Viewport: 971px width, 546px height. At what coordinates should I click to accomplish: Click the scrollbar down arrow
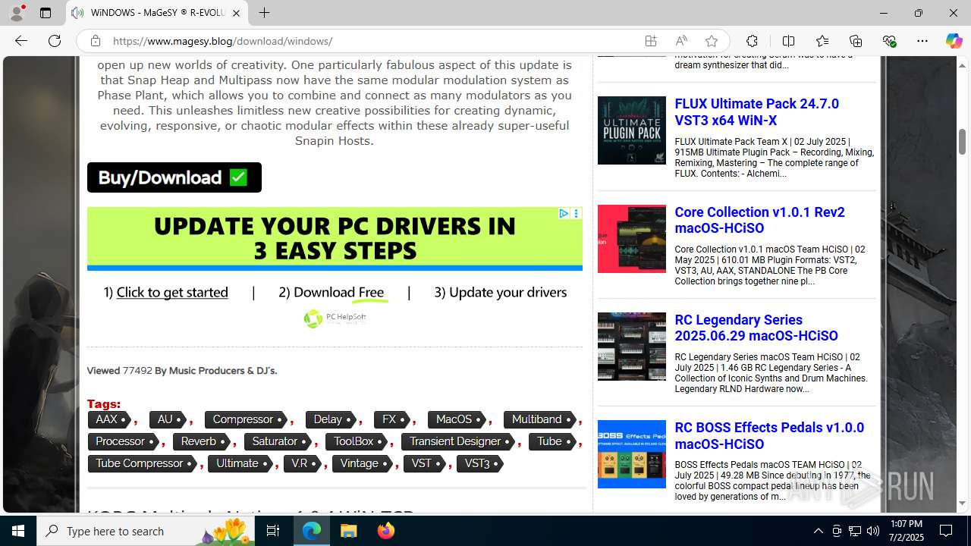click(962, 503)
